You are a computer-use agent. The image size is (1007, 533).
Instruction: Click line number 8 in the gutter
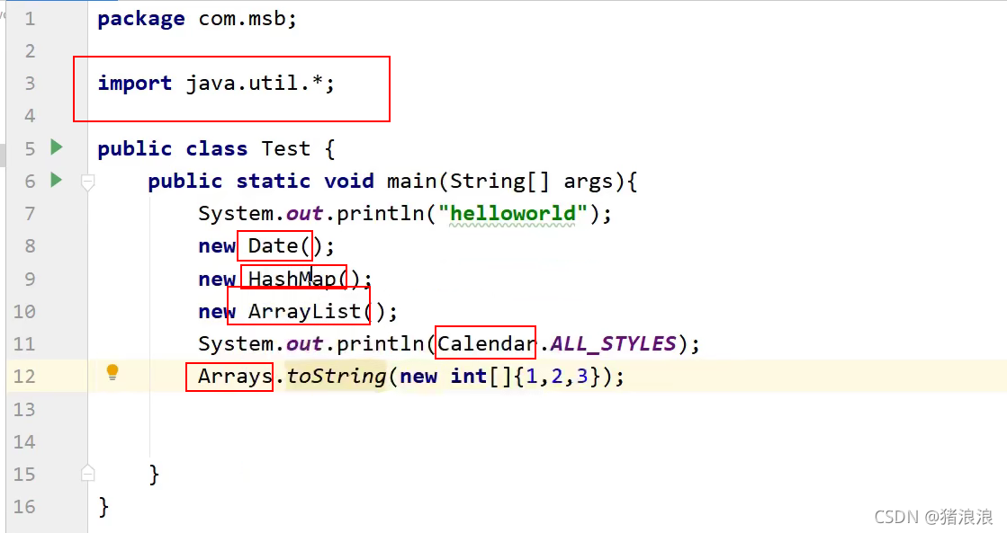point(31,245)
